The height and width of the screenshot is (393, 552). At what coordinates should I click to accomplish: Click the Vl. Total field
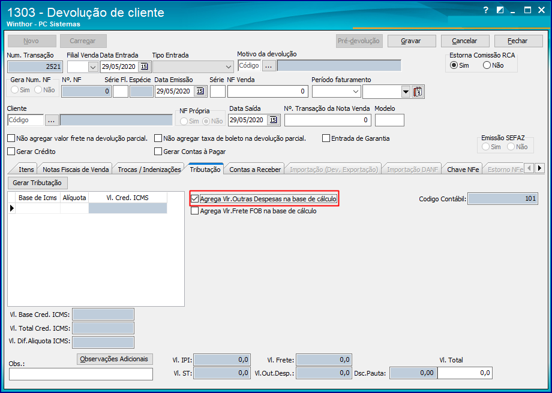(464, 373)
